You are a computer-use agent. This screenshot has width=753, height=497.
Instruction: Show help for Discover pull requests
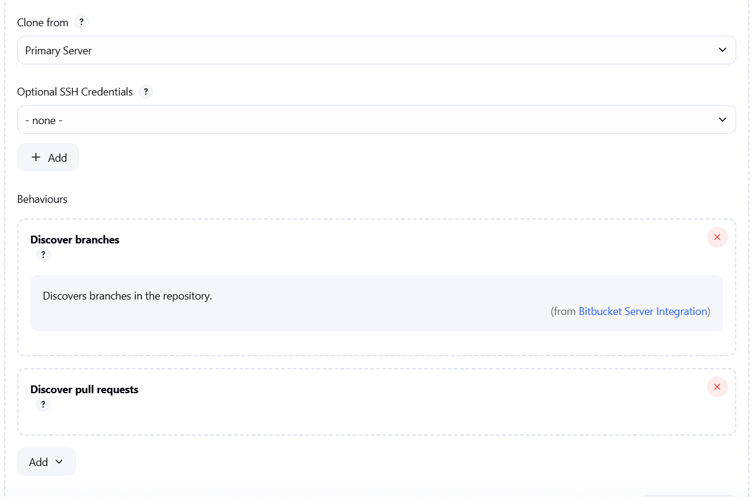[43, 405]
